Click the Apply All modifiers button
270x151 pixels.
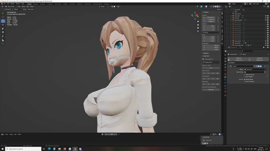click(x=239, y=58)
